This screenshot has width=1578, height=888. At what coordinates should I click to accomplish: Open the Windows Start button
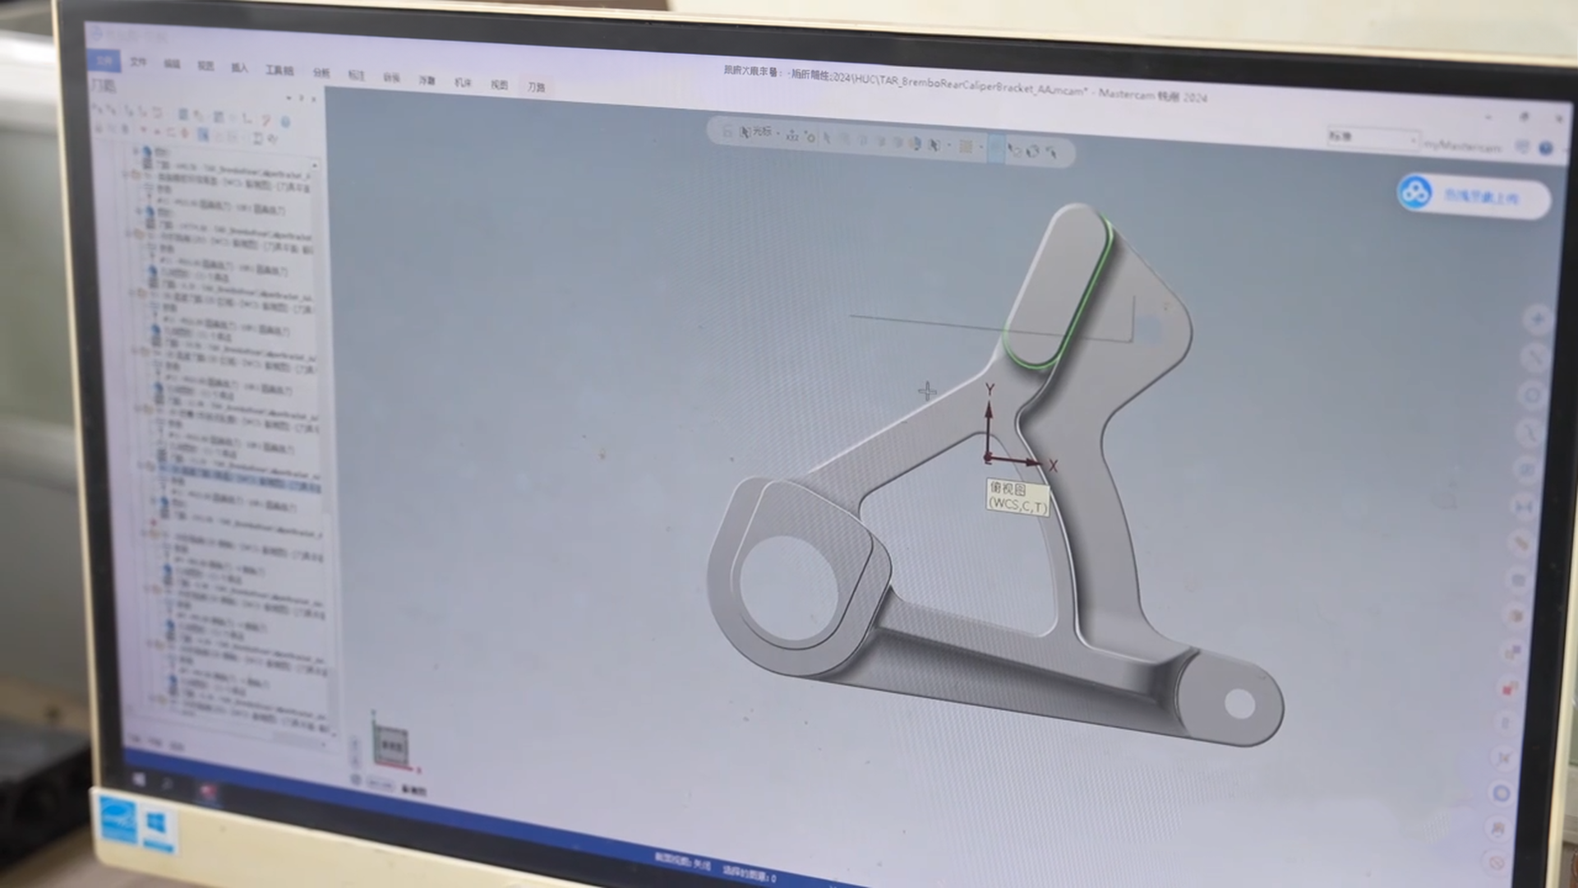pos(138,779)
